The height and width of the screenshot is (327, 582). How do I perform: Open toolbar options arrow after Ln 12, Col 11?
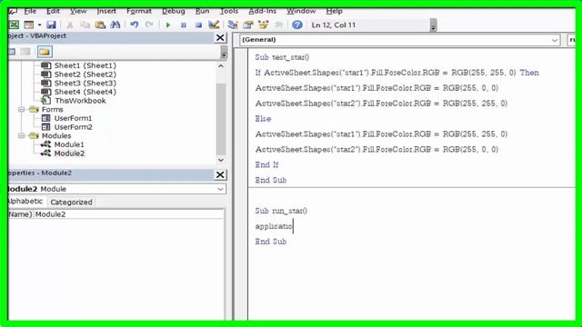coord(433,26)
